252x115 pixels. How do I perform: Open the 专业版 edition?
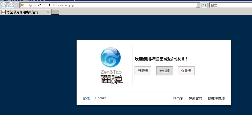tap(165, 71)
